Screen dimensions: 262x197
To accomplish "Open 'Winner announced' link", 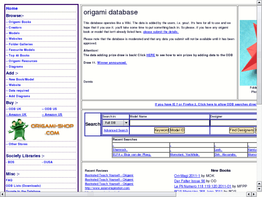I will pyautogui.click(x=112, y=63).
